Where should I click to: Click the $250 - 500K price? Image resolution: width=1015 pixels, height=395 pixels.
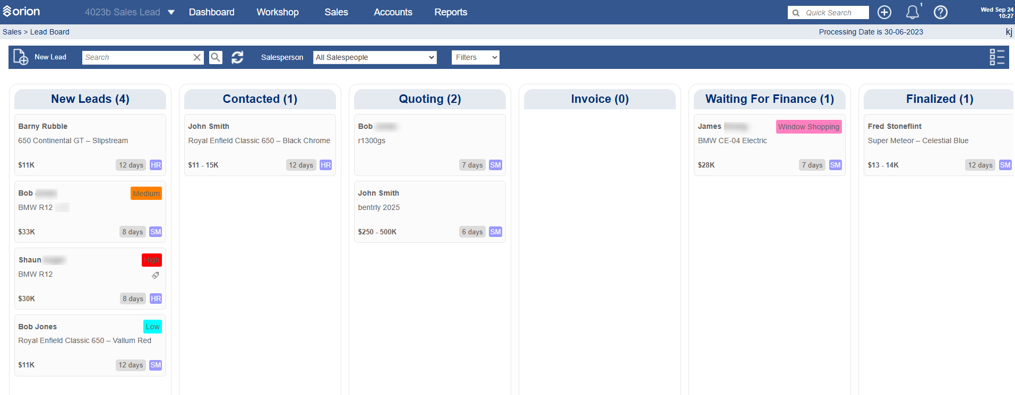click(x=377, y=232)
